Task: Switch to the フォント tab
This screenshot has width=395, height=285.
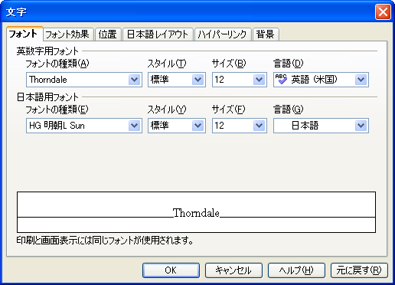Action: point(24,34)
